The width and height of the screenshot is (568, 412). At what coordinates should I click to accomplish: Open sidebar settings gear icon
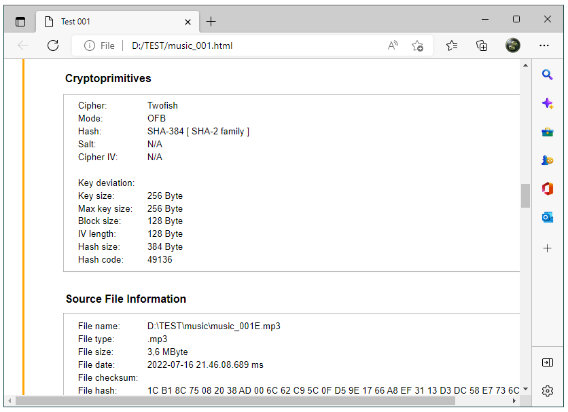pyautogui.click(x=548, y=391)
